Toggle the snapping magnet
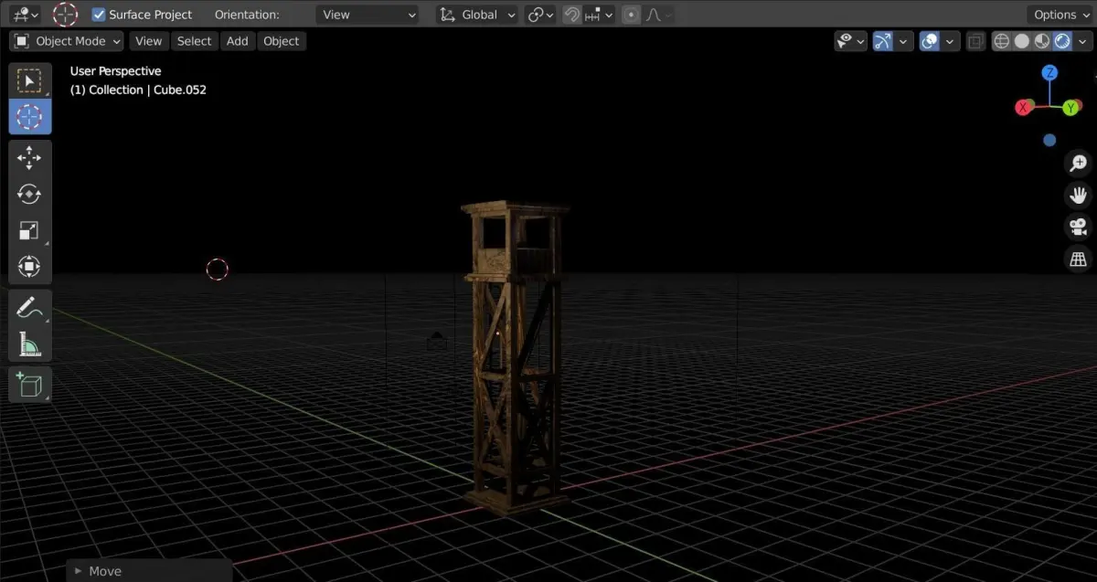 pyautogui.click(x=571, y=15)
